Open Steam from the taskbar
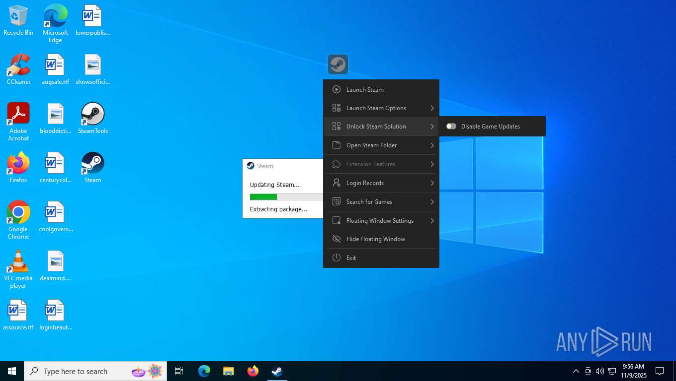676x381 pixels. [277, 371]
